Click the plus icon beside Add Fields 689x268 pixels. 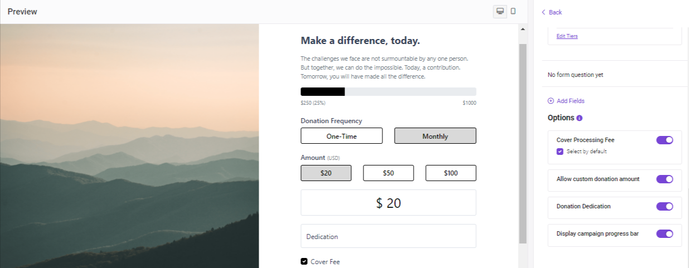click(551, 101)
